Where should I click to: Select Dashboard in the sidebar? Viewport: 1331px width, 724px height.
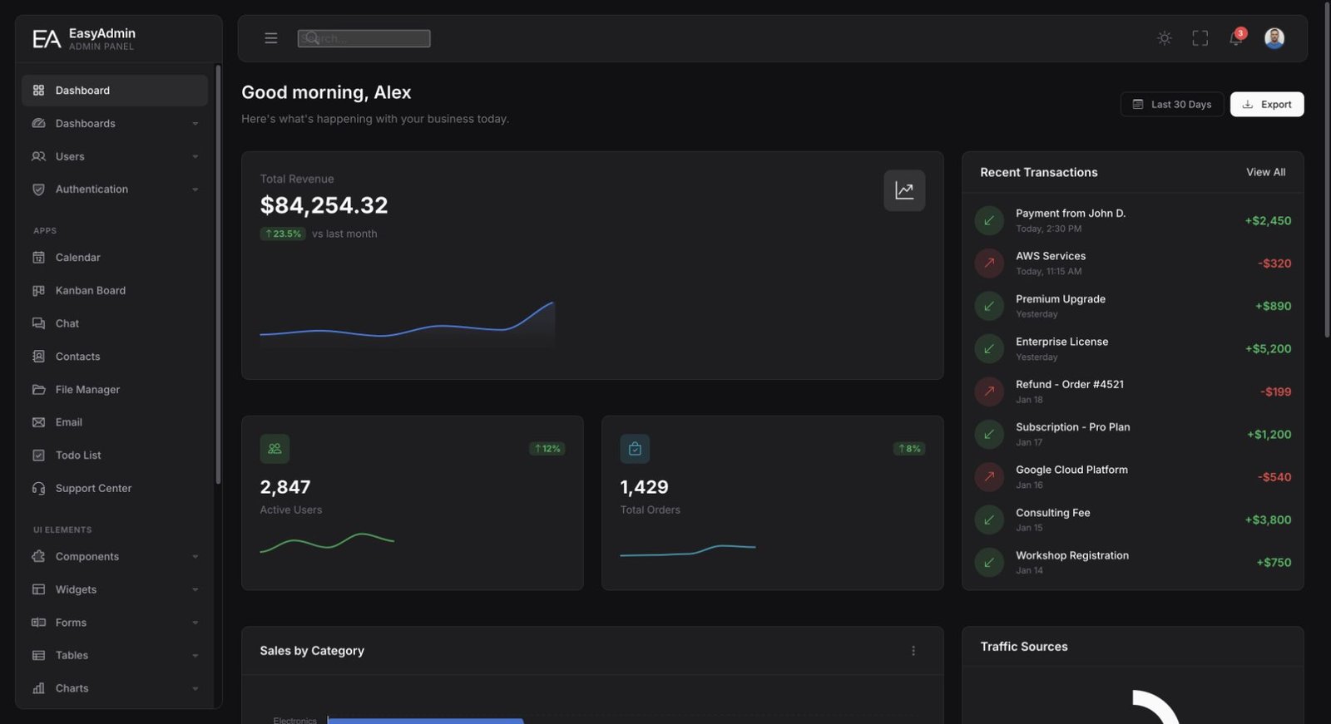[115, 91]
